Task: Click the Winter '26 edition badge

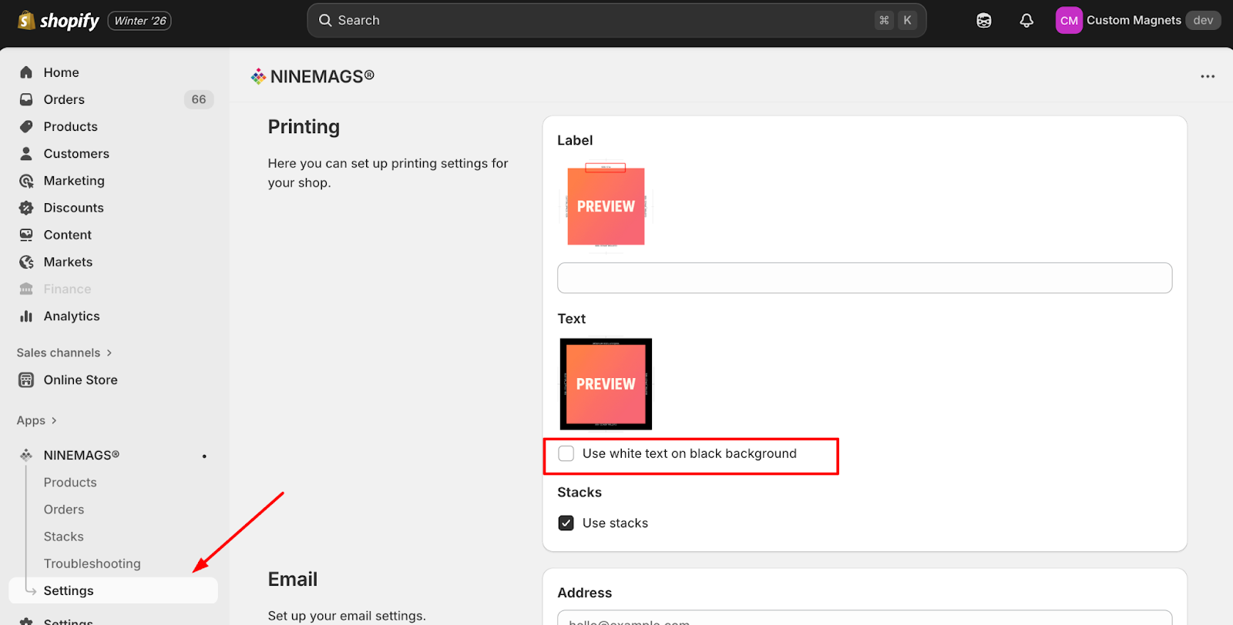Action: [140, 21]
